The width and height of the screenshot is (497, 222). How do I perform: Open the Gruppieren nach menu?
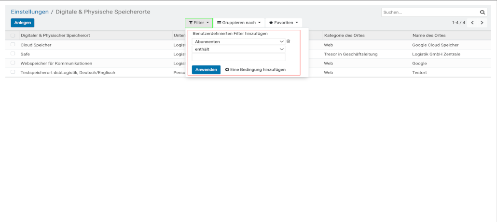[238, 23]
